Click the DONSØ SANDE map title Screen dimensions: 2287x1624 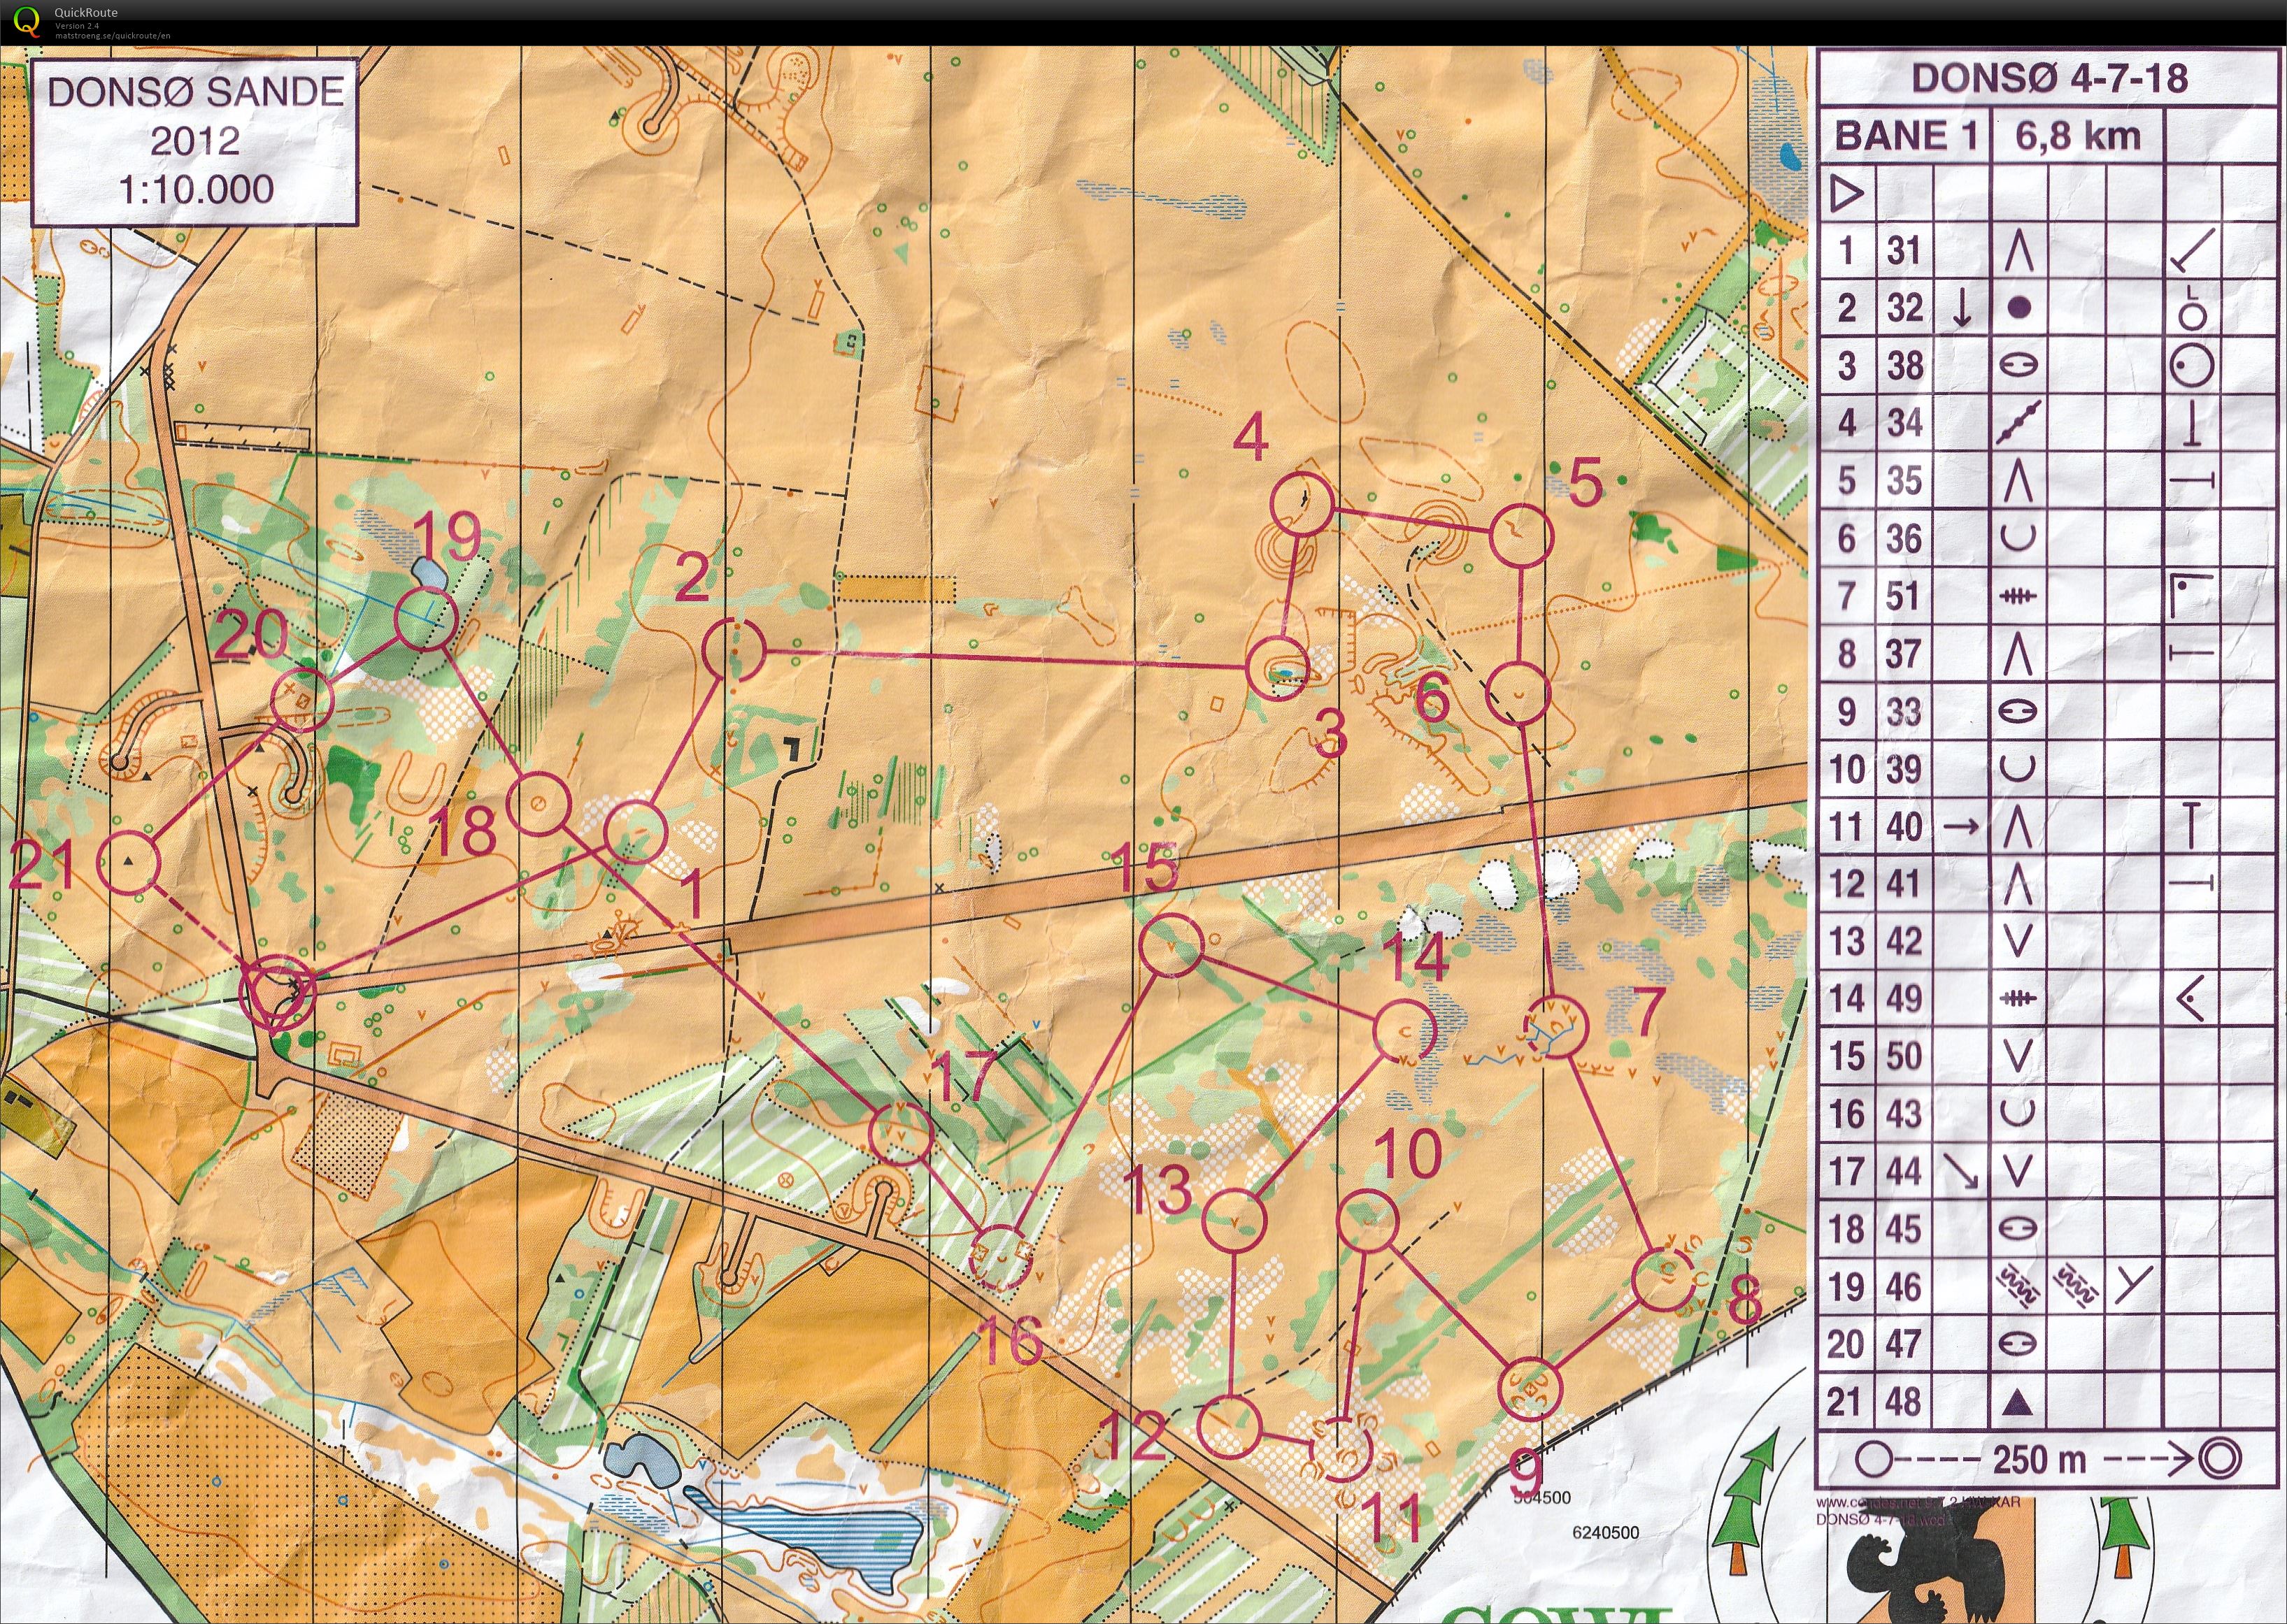196,92
